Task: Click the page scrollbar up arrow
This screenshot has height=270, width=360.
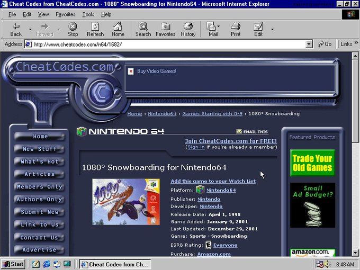Action: tap(355, 56)
